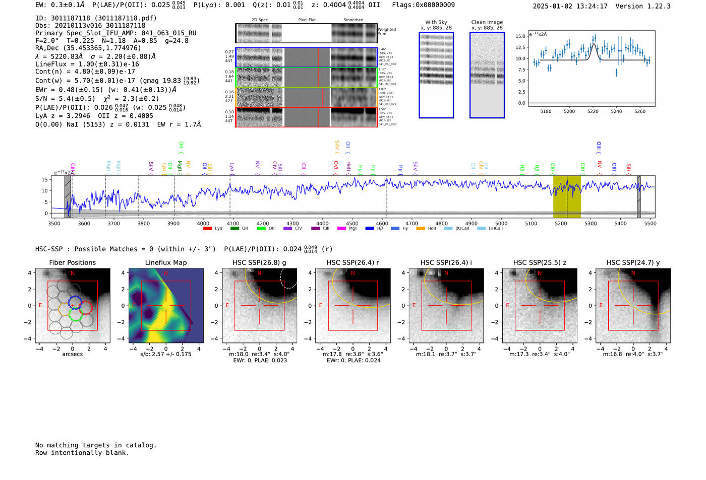
Task: Click the Pixel Flat column header
Action: (x=307, y=20)
